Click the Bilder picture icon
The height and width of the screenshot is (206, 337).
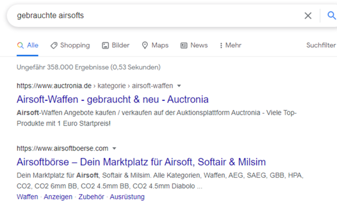[105, 45]
